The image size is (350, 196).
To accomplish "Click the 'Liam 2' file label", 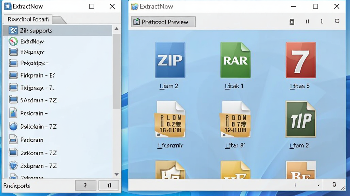I will [169, 86].
